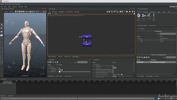Select the third tool in left vertical toolbar
Screen dimensions: 177x100
[x=2, y=32]
